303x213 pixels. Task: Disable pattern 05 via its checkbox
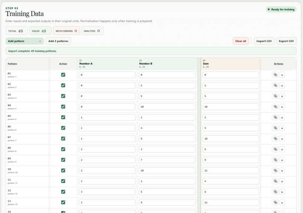63,117
